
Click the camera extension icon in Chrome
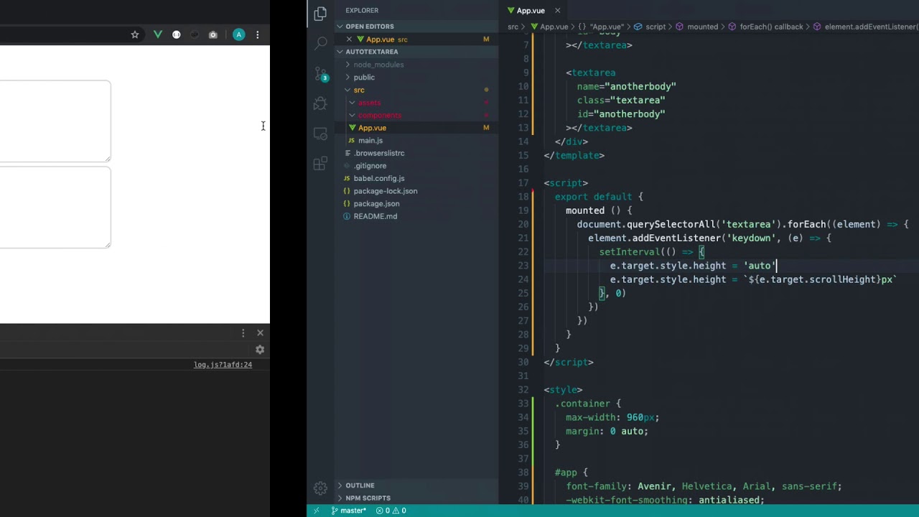point(213,34)
